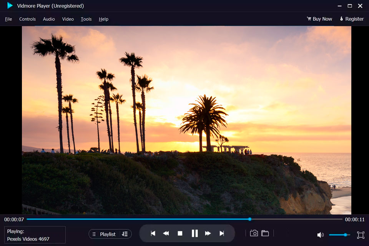Click the Buy Now link
Image resolution: width=369 pixels, height=246 pixels.
[319, 19]
